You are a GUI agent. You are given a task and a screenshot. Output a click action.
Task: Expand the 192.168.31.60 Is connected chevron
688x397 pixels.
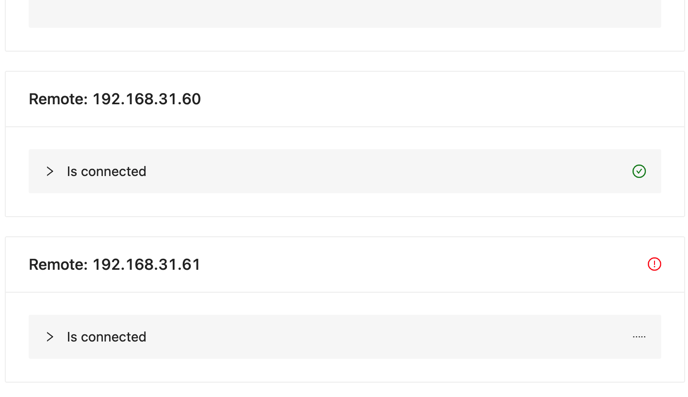point(50,171)
